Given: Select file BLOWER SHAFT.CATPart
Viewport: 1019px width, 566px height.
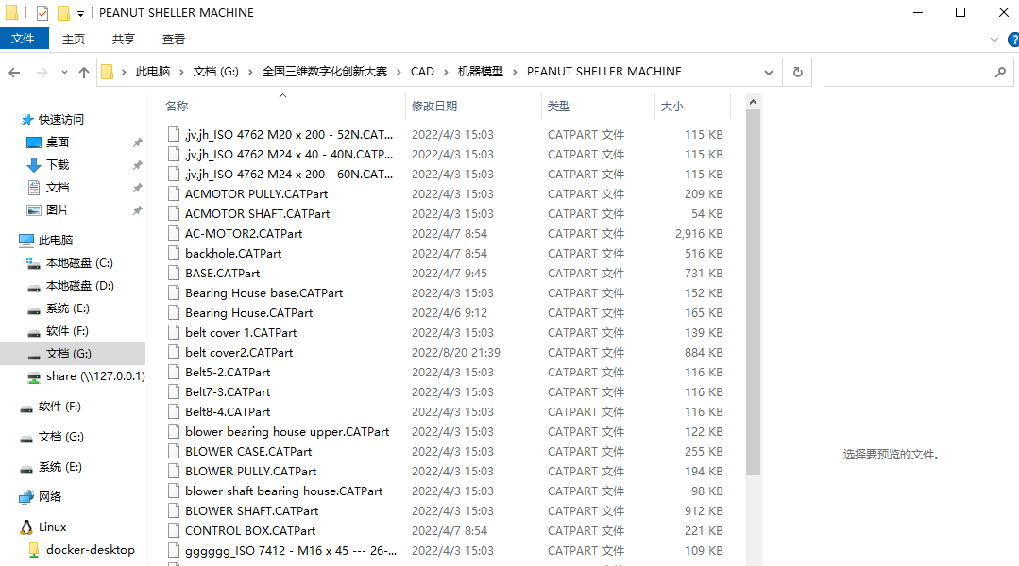Looking at the screenshot, I should click(x=252, y=511).
